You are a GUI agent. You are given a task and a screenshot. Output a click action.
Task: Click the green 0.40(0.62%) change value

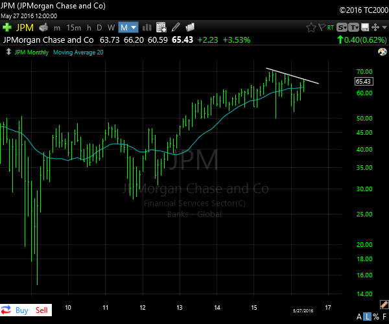pyautogui.click(x=362, y=40)
